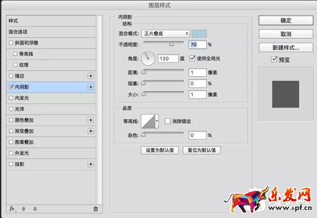
Task: Click the 确定 button
Action: pyautogui.click(x=286, y=20)
